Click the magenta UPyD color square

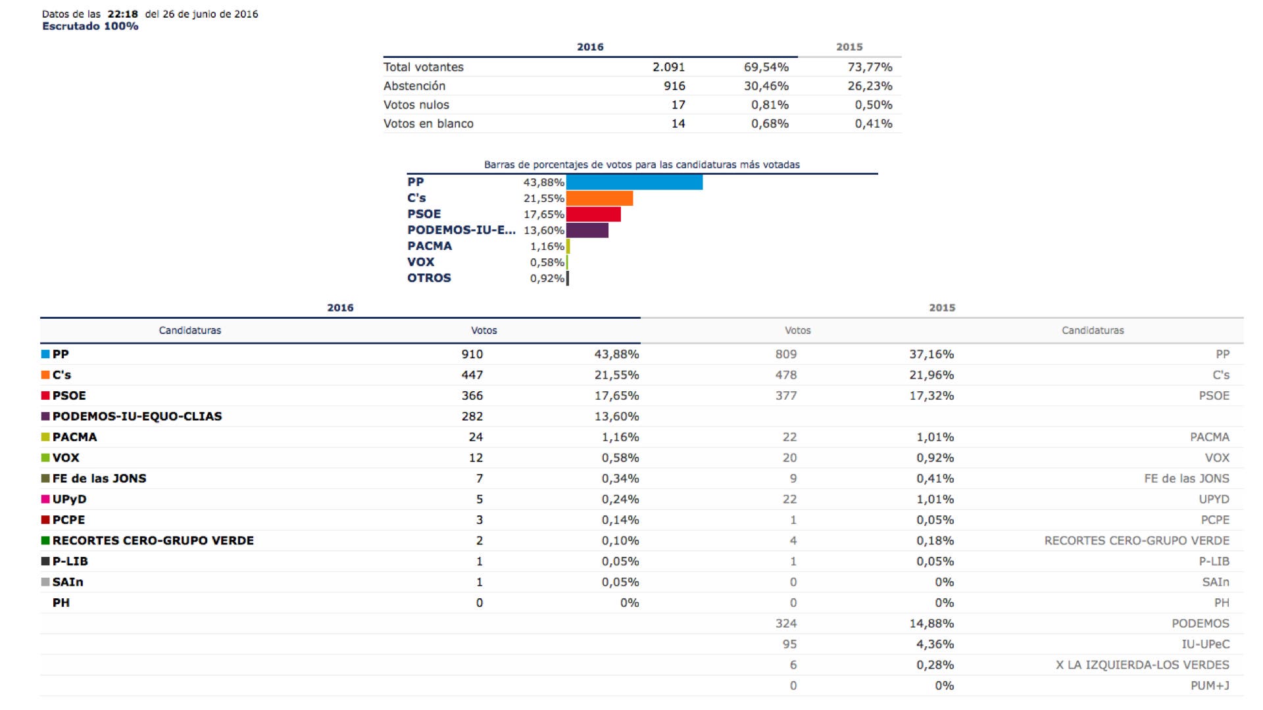point(45,499)
